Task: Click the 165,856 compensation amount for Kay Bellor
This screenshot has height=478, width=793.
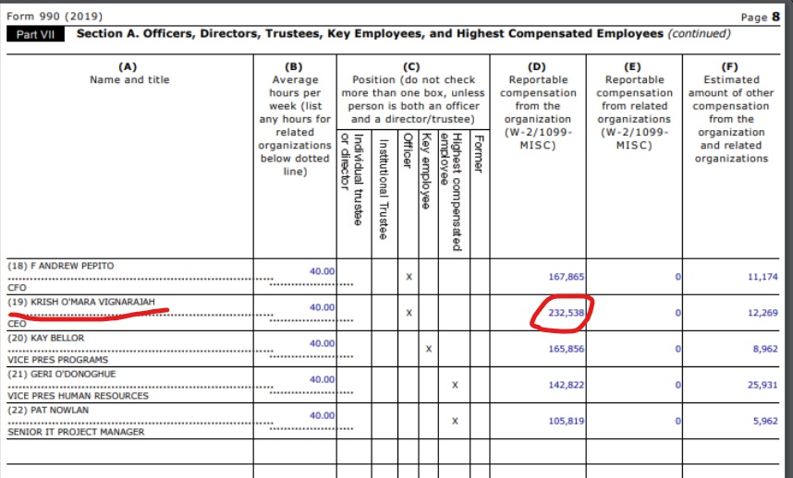Action: (x=567, y=349)
